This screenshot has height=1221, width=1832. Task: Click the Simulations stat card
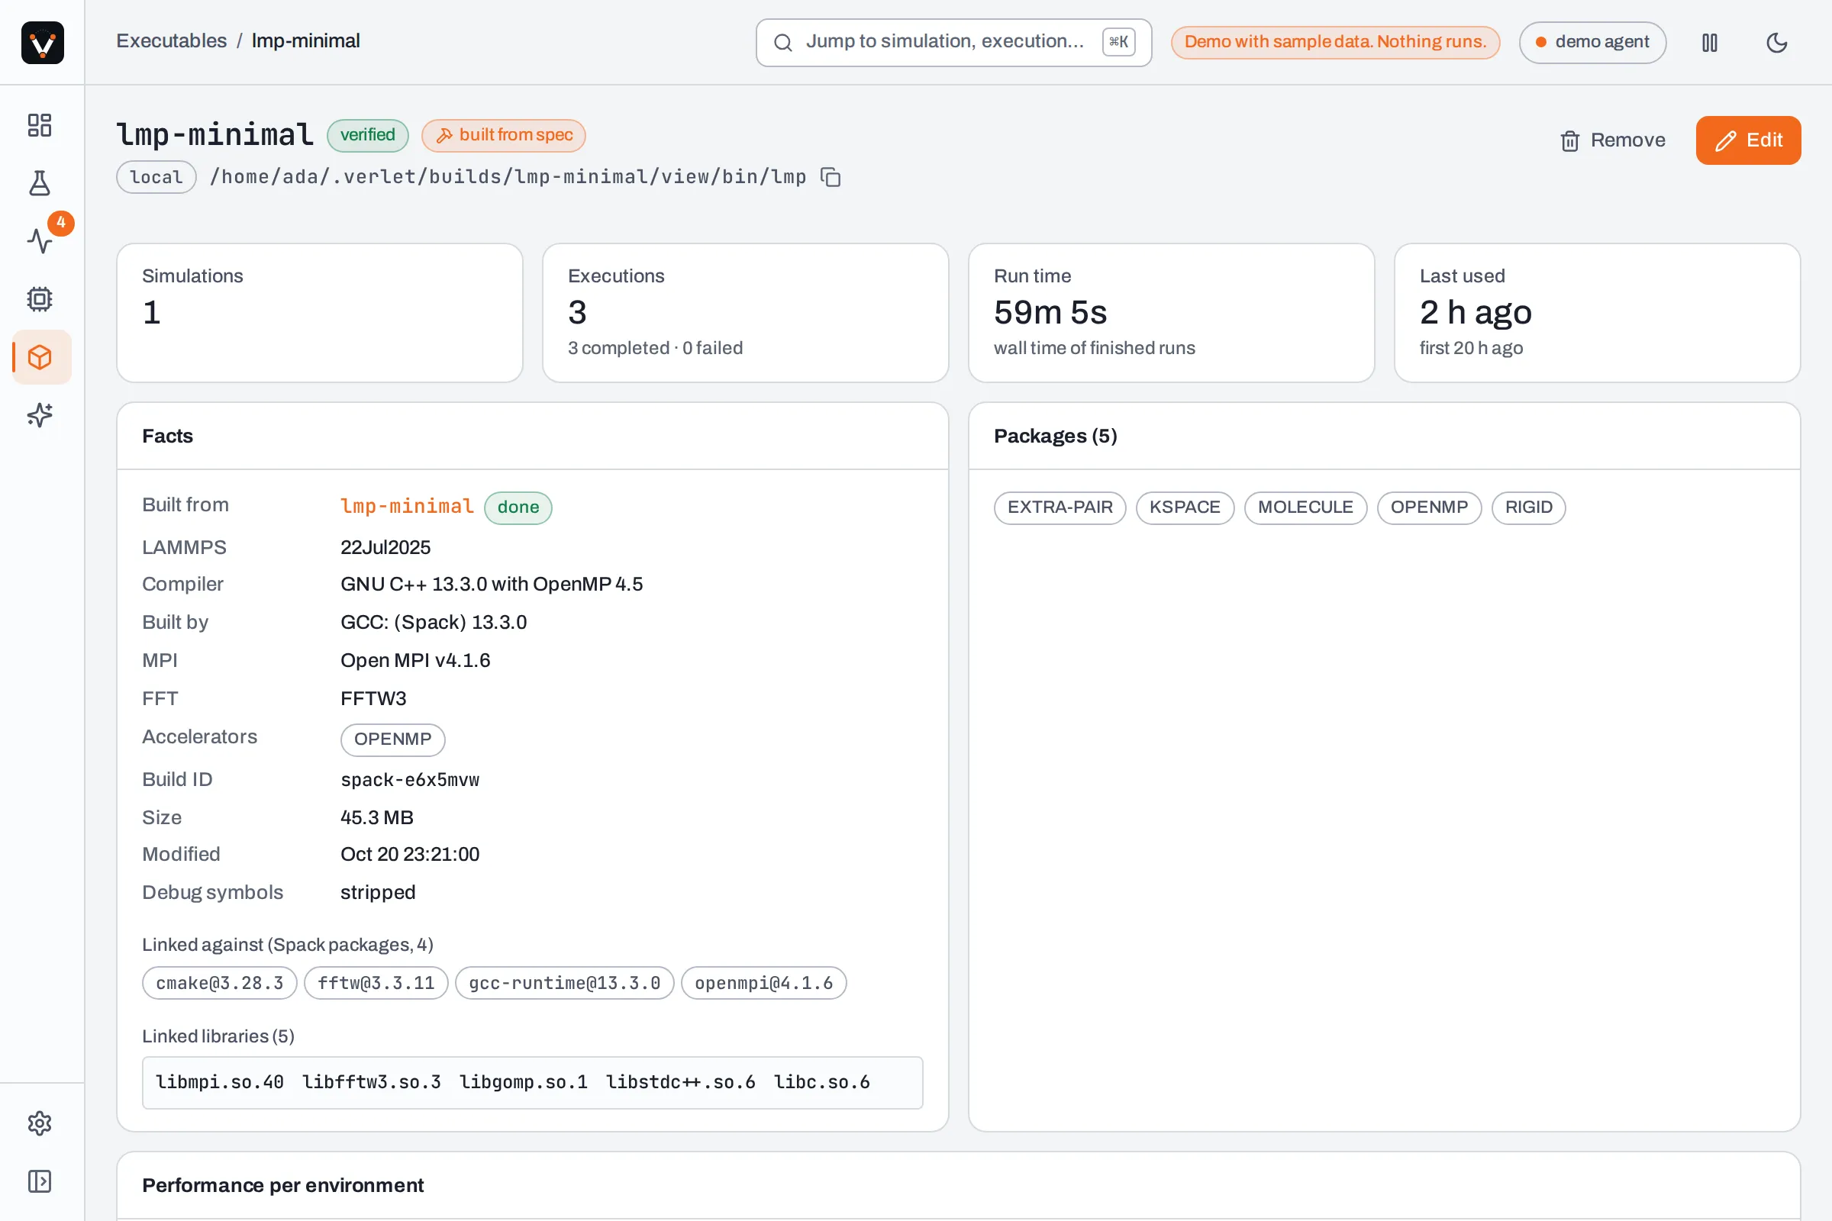319,313
